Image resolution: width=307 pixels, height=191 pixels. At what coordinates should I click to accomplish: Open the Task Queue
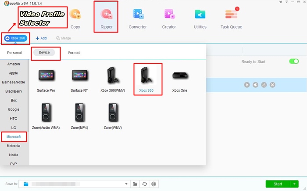[x=231, y=18]
